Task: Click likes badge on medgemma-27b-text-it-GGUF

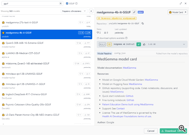Action: tap(81, 22)
